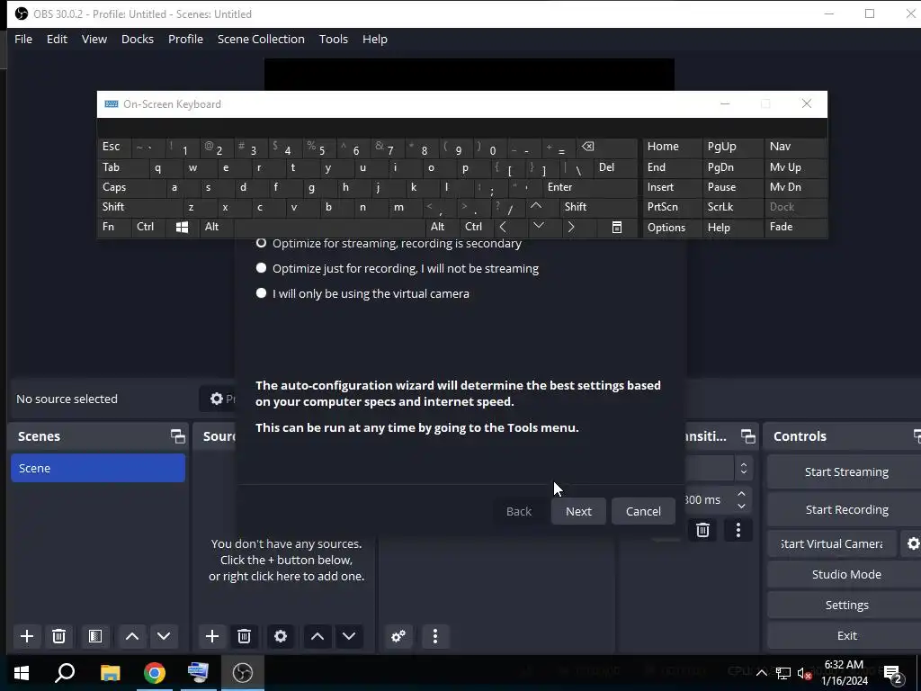Click backspace key on On-Screen Keyboard
The width and height of the screenshot is (921, 691).
606,147
